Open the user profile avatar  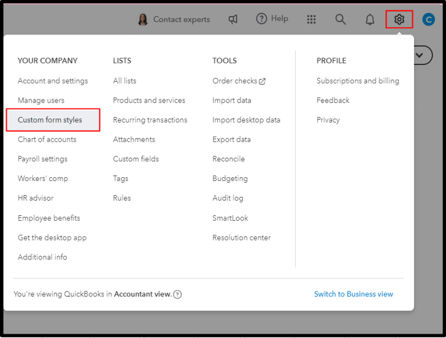[429, 20]
